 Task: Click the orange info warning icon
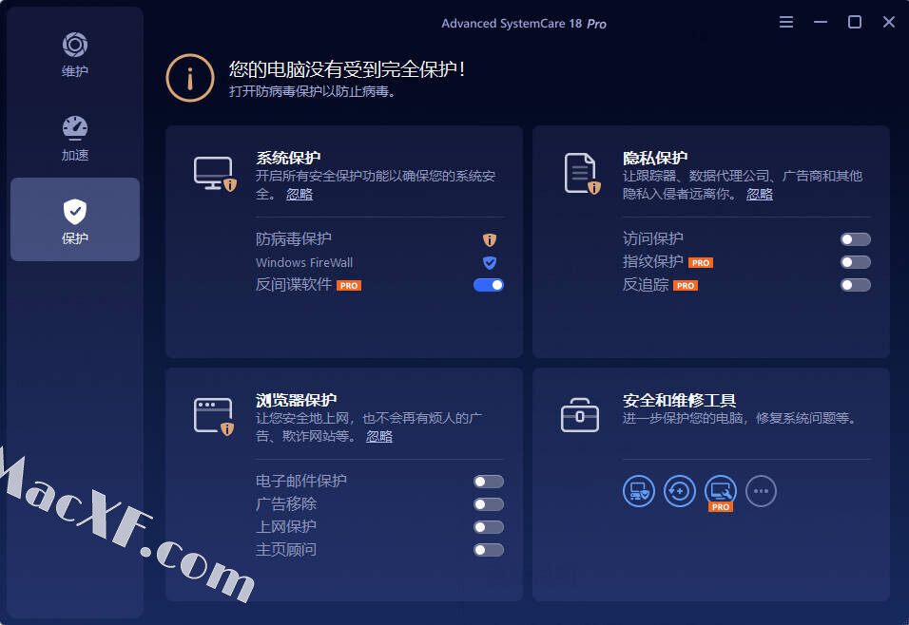click(x=190, y=78)
